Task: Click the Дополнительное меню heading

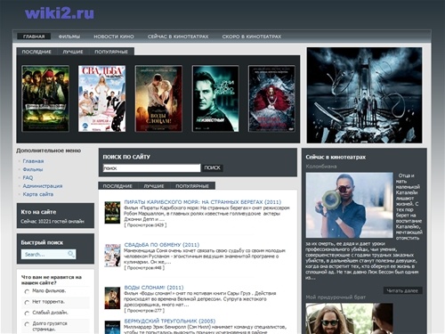Action: point(49,151)
